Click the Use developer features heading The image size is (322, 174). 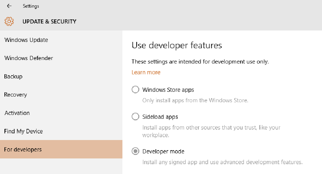[x=177, y=45]
